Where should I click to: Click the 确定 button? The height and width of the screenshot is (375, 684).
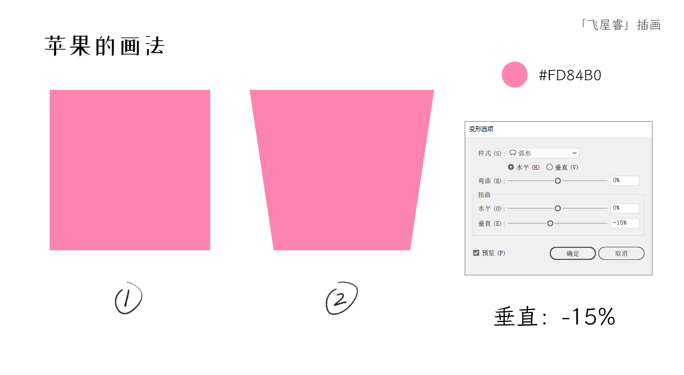click(x=573, y=253)
